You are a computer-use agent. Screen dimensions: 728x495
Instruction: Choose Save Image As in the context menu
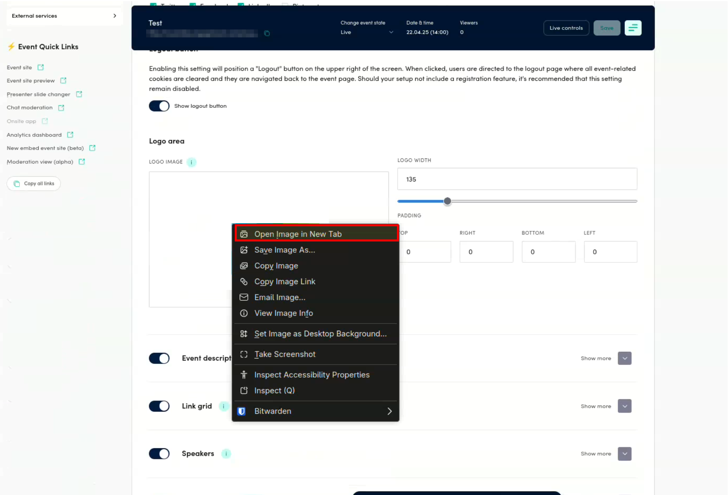pyautogui.click(x=284, y=250)
